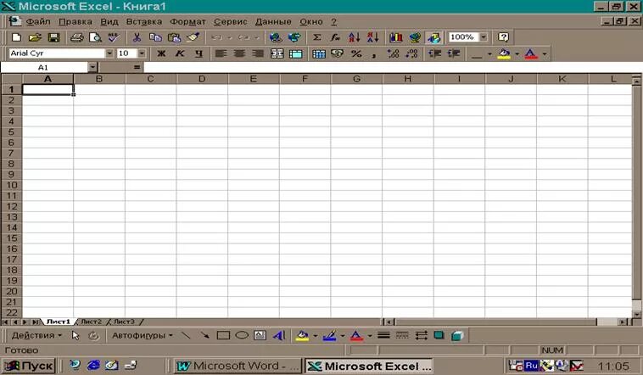Image resolution: width=643 pixels, height=375 pixels.
Task: Activate the Format Painter brush
Action: [193, 37]
